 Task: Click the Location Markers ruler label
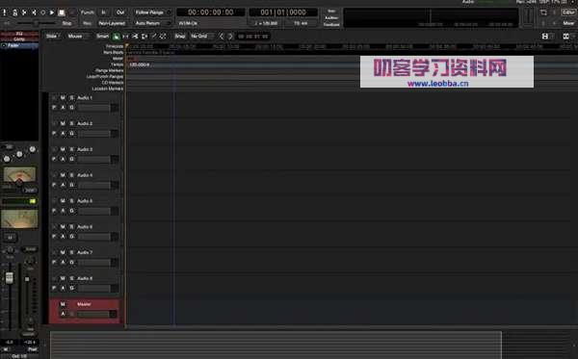click(x=108, y=89)
